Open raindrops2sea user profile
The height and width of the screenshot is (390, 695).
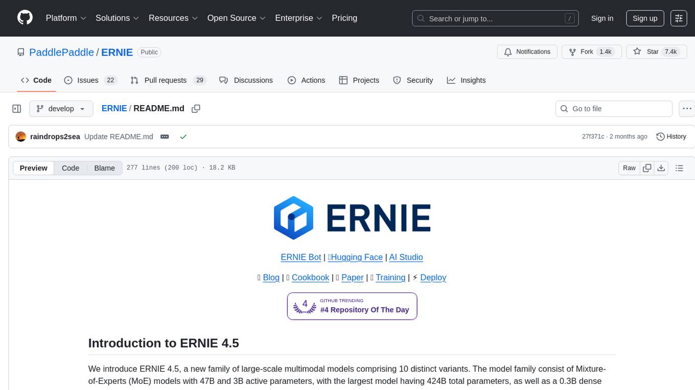(x=55, y=137)
